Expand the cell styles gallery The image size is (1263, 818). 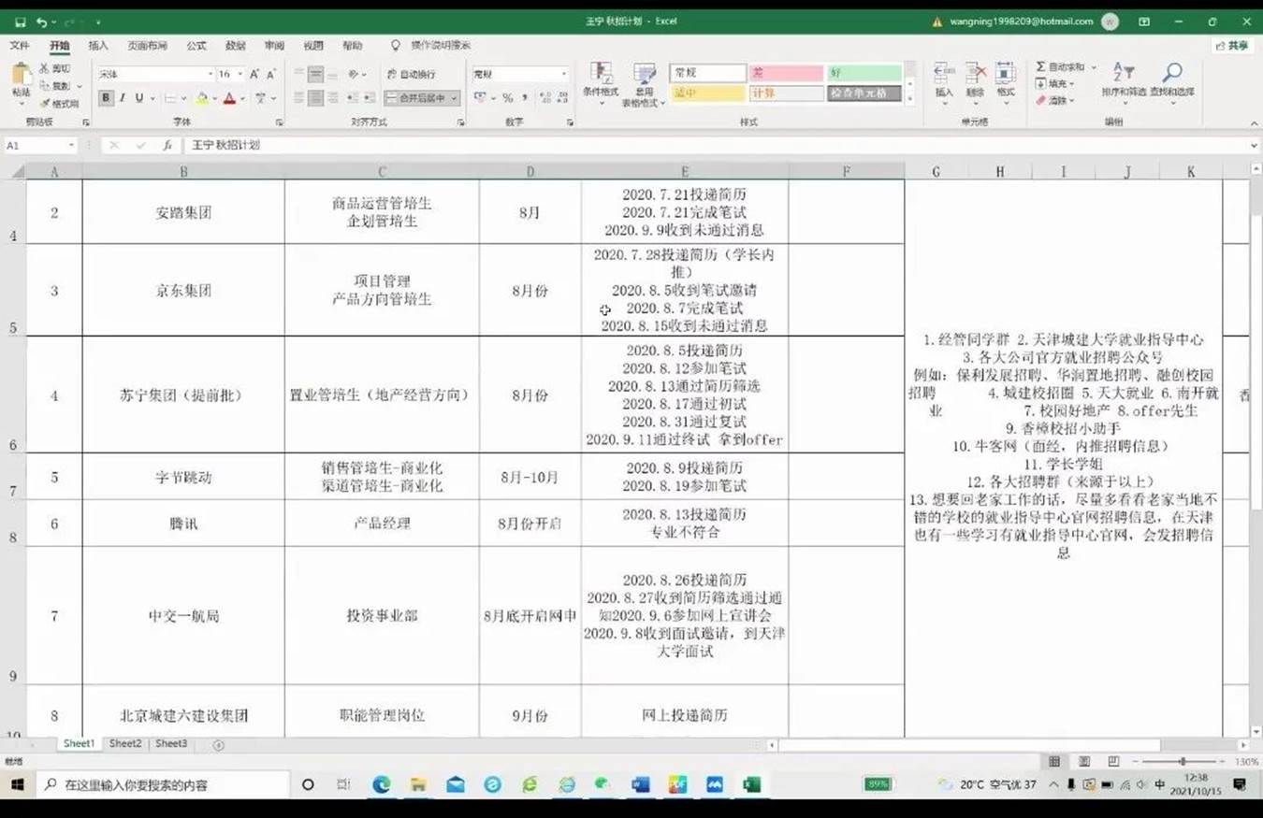pos(910,99)
